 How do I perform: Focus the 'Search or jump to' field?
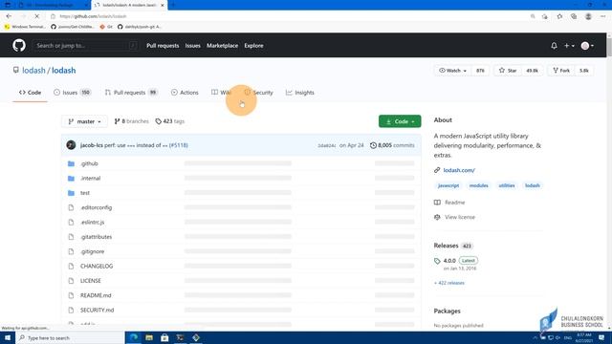click(85, 46)
